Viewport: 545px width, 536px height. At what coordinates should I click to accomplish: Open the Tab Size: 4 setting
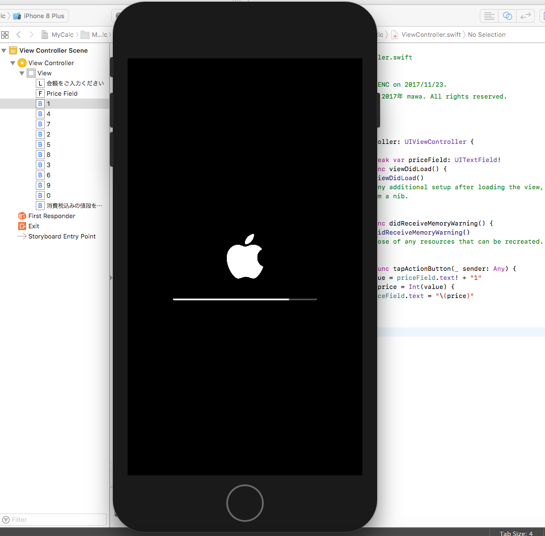point(516,533)
